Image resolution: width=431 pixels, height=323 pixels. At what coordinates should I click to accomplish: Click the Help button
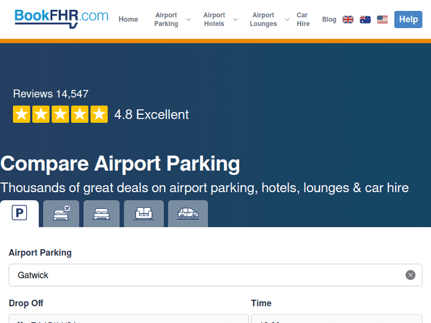[408, 20]
